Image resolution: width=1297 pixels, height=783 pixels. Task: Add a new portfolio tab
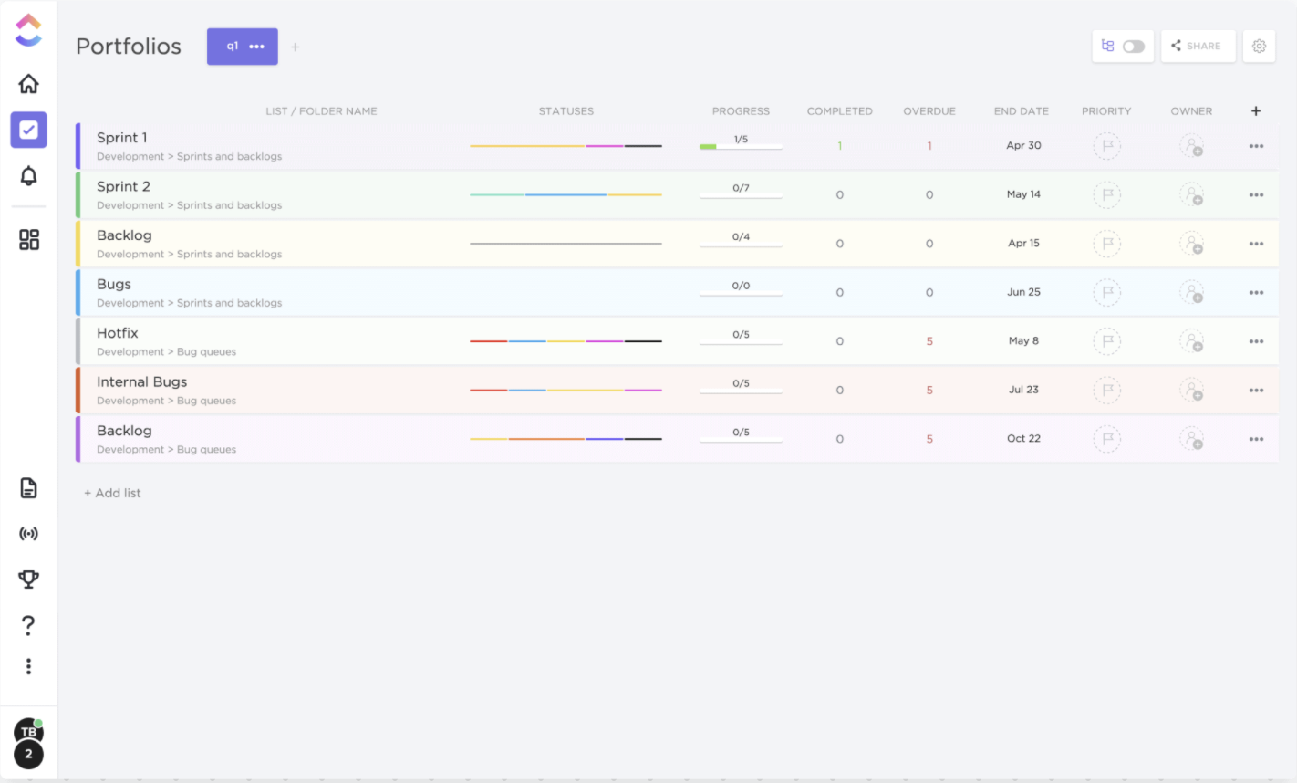[295, 47]
